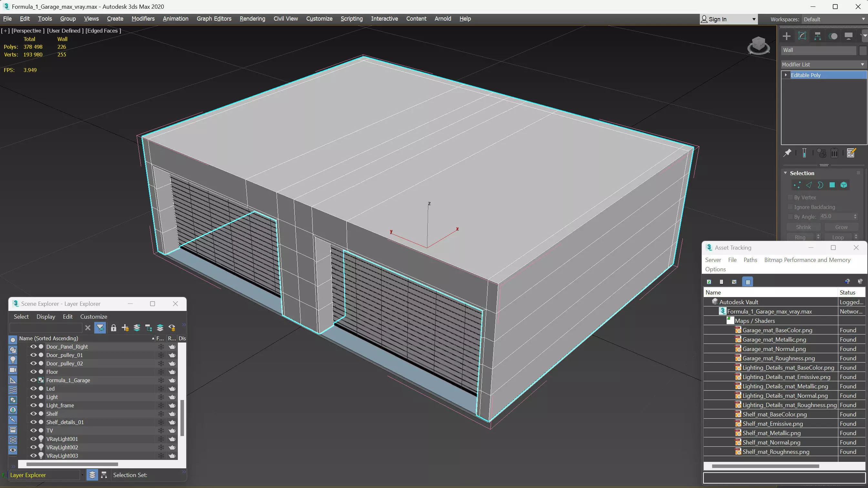Open the Scripting menu
The width and height of the screenshot is (868, 488).
(x=352, y=18)
